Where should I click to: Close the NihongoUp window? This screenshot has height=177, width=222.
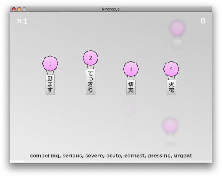14,9
